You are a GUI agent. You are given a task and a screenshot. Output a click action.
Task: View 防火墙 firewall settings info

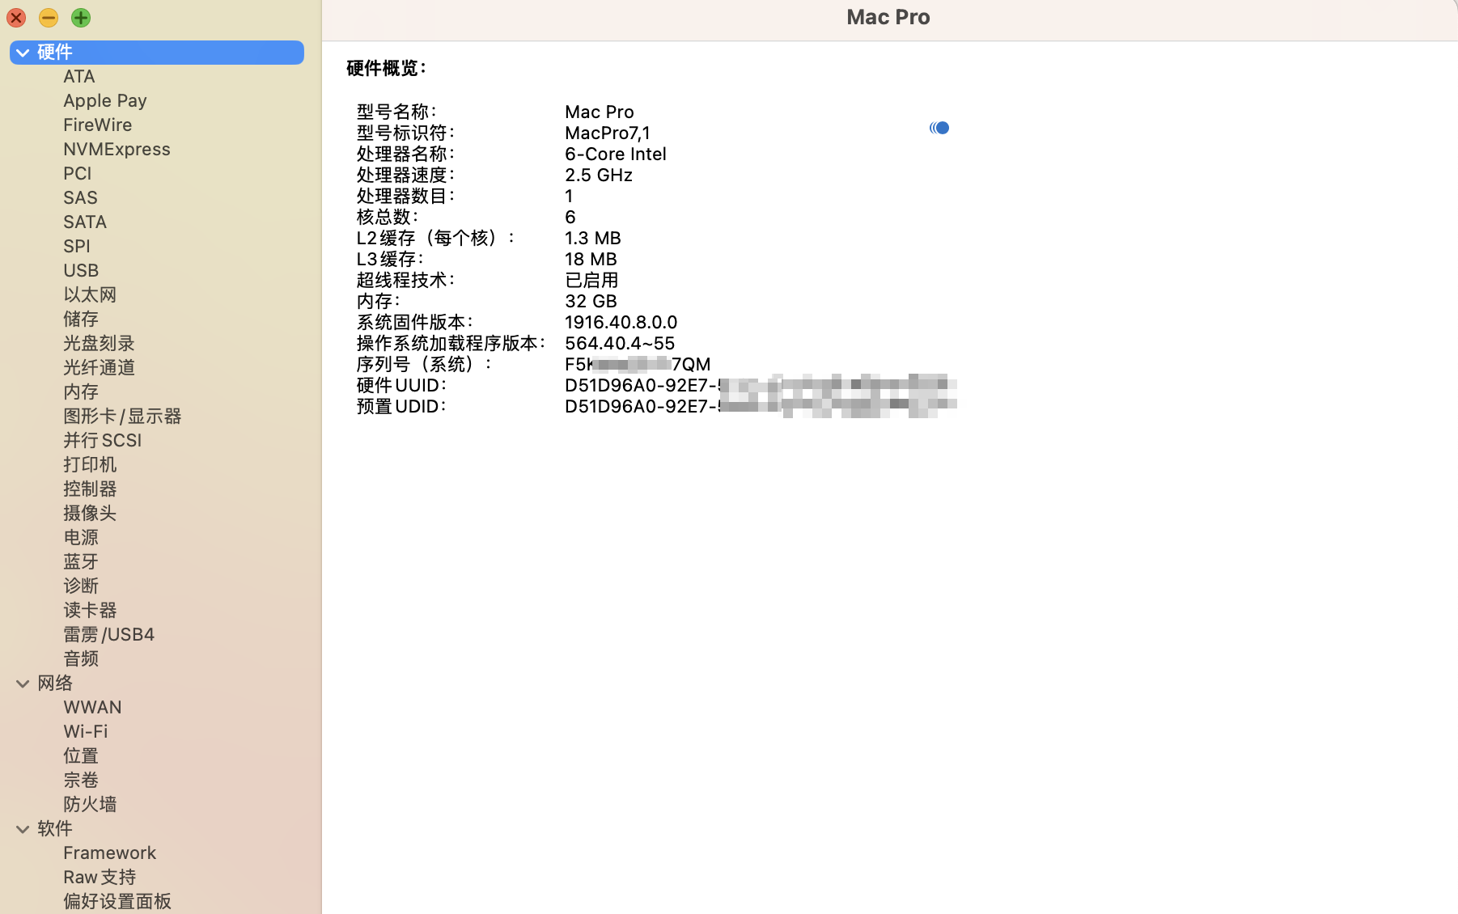[x=90, y=803]
